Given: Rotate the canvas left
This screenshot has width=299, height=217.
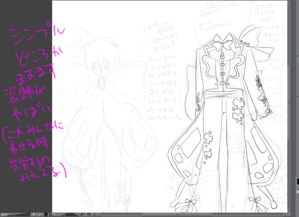Looking at the screenshot, I should point(83,214).
